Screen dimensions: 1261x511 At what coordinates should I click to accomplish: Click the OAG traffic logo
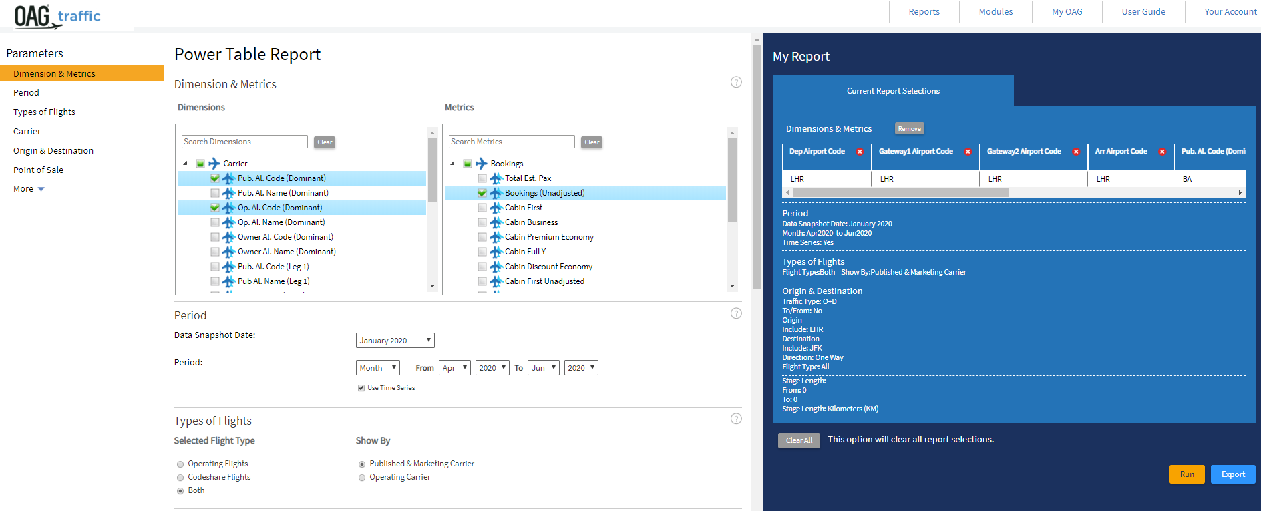57,16
